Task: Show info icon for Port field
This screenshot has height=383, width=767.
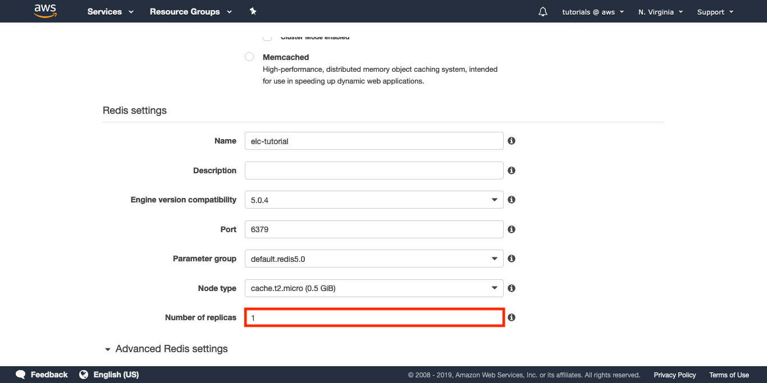Action: pos(512,229)
